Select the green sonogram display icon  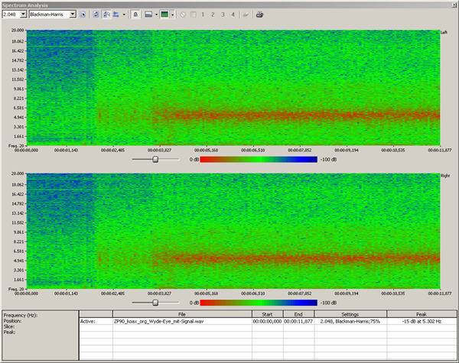pos(164,14)
